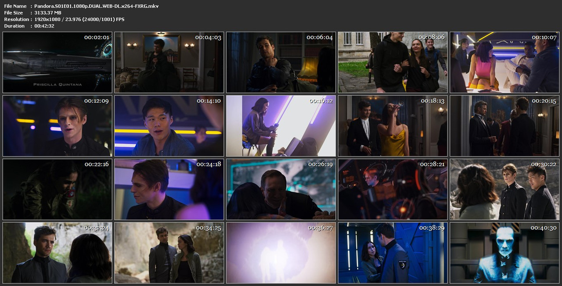The width and height of the screenshot is (562, 286).
Task: Select the thumbnail timestamped 00:02:01
Action: coord(57,62)
